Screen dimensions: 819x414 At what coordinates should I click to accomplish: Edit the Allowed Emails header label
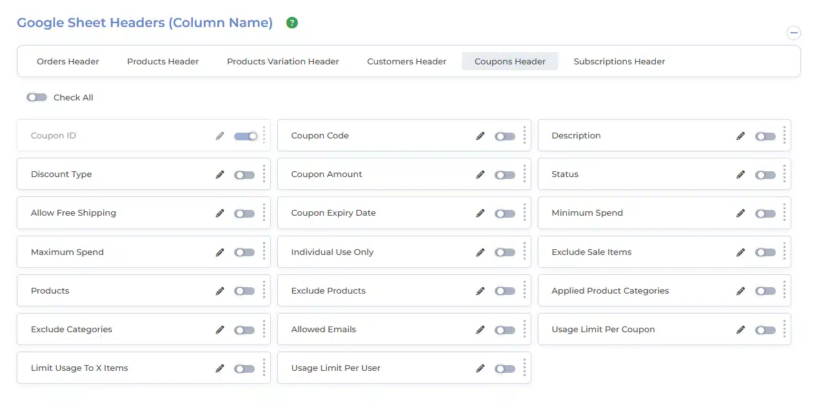[x=480, y=330]
